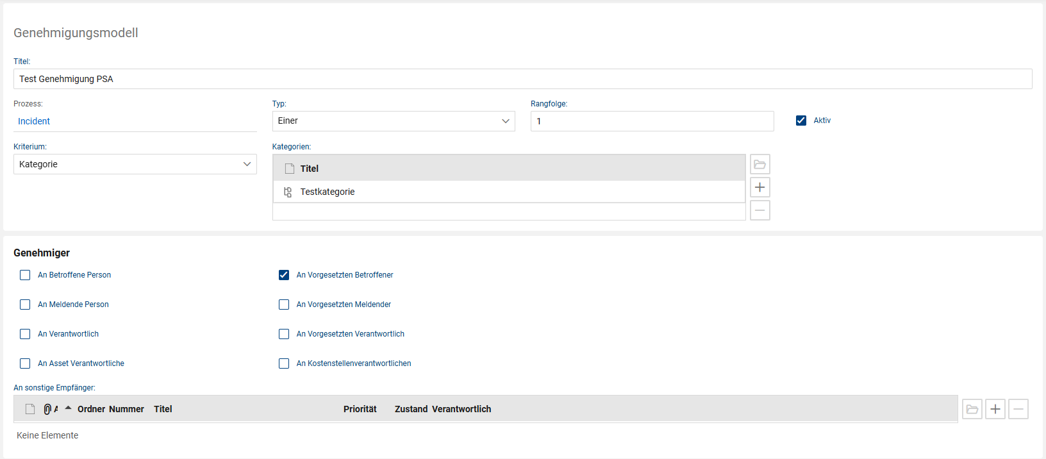Open folder icon next to Kategorien list
The width and height of the screenshot is (1046, 459).
pos(760,164)
